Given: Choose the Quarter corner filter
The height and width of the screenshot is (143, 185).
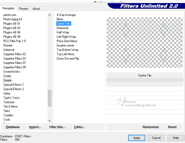Looking at the screenshot, I should coord(65,45).
